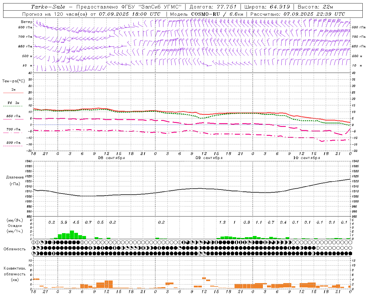Click the solid red 2м legend line
367x294 pixels.
coord(13,93)
